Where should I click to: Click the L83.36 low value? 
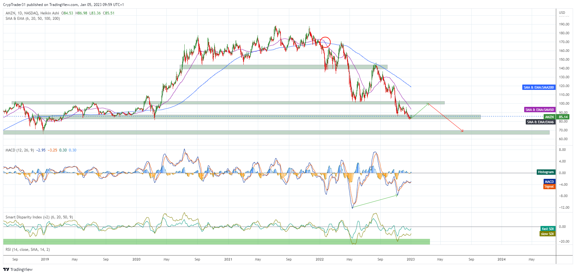pos(95,13)
